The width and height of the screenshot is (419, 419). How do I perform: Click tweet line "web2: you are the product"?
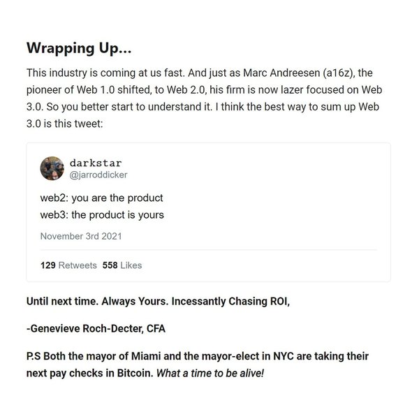point(101,198)
